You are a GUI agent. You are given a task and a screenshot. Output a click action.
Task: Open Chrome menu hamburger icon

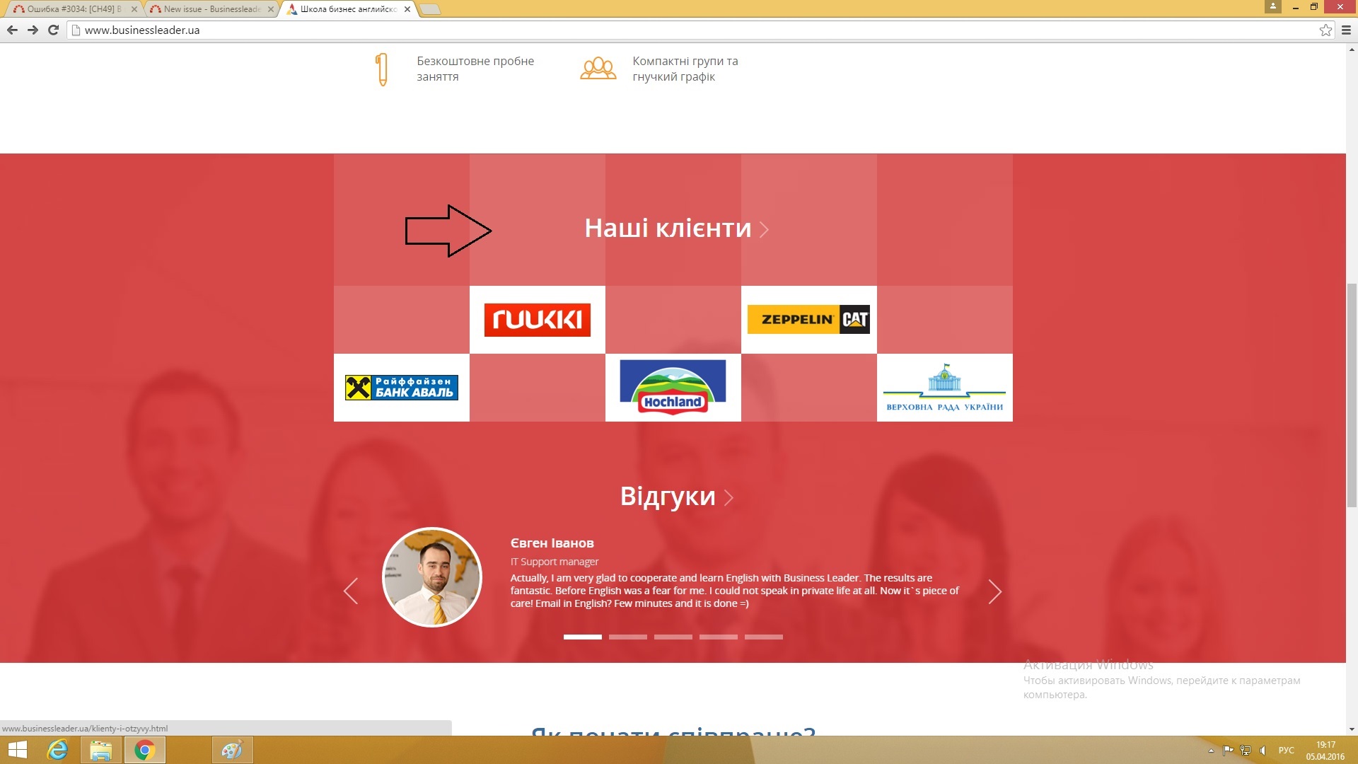1346,30
